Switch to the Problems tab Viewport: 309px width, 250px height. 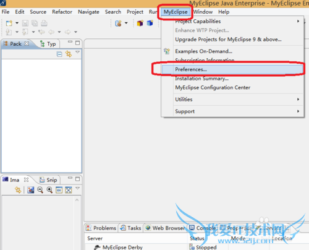tap(101, 228)
